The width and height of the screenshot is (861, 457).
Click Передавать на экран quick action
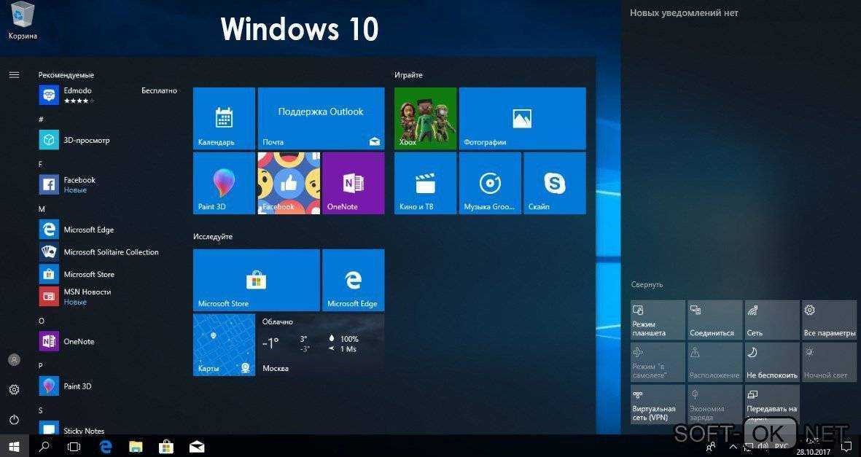click(x=772, y=405)
